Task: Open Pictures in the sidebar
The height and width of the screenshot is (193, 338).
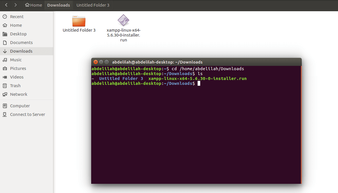Action: [x=26, y=68]
